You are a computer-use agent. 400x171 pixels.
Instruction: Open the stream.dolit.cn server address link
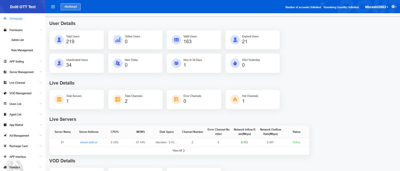88,142
